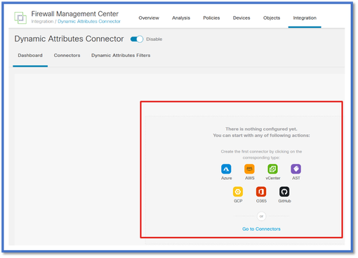Screen dimensions: 358x258
Task: Choose the O365 connector icon
Action: coord(261,192)
